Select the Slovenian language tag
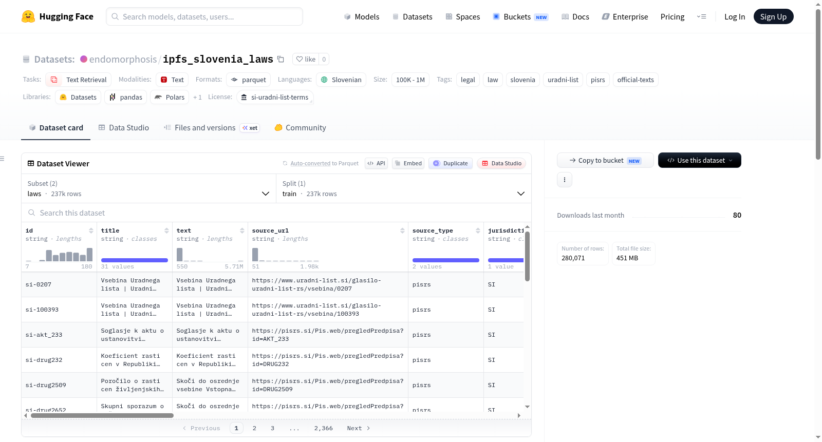 (341, 80)
